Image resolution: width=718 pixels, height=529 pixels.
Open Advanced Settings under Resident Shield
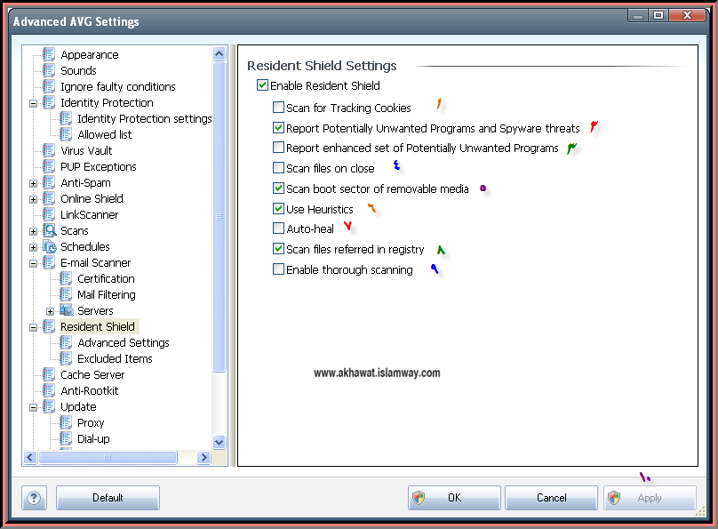[x=124, y=342]
